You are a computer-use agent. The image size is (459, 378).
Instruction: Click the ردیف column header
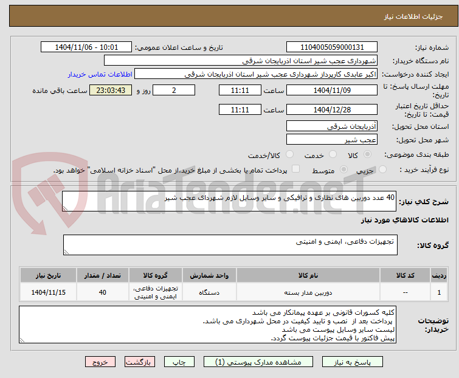click(439, 275)
